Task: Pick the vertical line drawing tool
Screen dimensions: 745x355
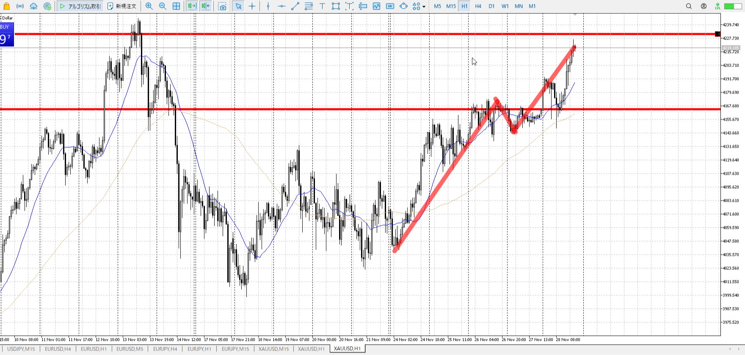Action: pos(268,6)
